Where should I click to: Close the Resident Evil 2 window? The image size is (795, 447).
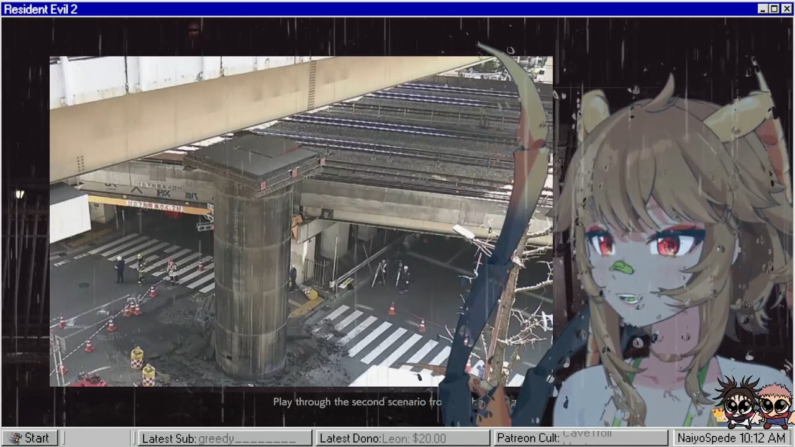pos(785,9)
